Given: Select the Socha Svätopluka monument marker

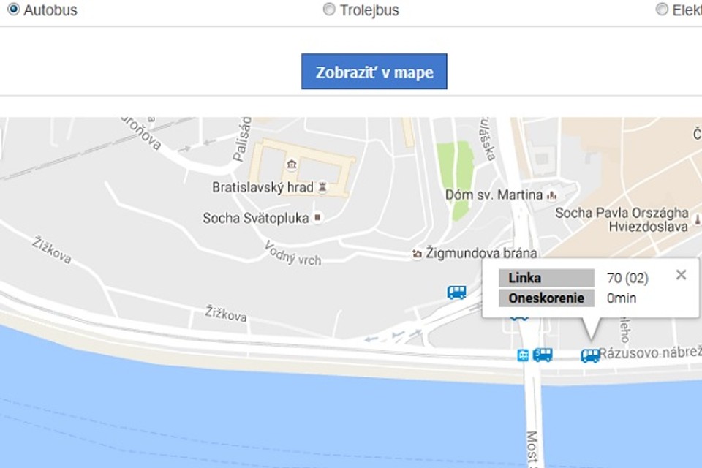Looking at the screenshot, I should [317, 218].
